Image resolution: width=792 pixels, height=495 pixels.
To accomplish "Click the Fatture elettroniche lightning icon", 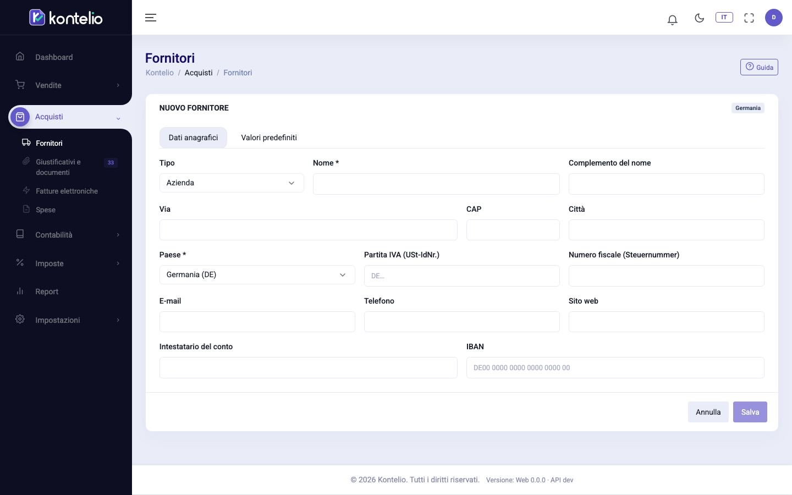I will 26,190.
